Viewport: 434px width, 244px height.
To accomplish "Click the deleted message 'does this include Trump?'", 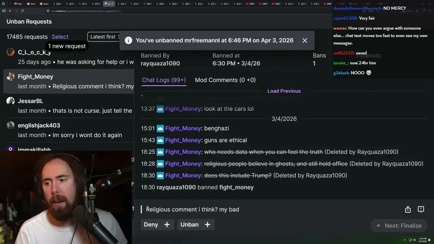I will point(238,176).
